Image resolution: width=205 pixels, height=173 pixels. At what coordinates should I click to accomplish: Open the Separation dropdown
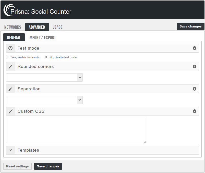[x=44, y=100]
